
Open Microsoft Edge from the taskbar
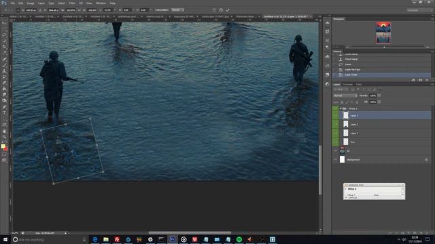pyautogui.click(x=95, y=239)
